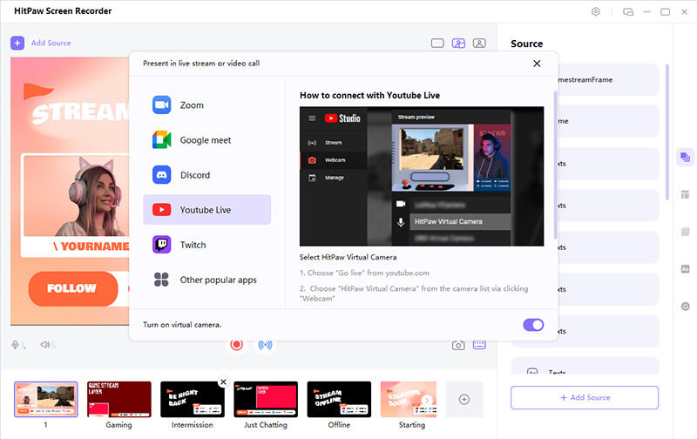The image size is (697, 439).
Task: Click the purple plus Add Source icon
Action: pyautogui.click(x=17, y=43)
